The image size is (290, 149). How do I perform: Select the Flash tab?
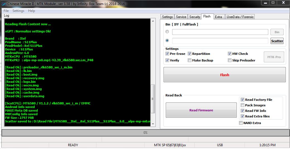(x=207, y=16)
